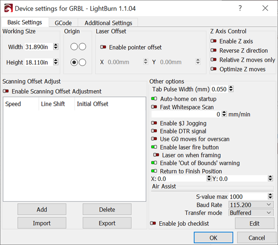Click the Line Shift column header
Viewport: 278px width, 245px height.
point(57,104)
